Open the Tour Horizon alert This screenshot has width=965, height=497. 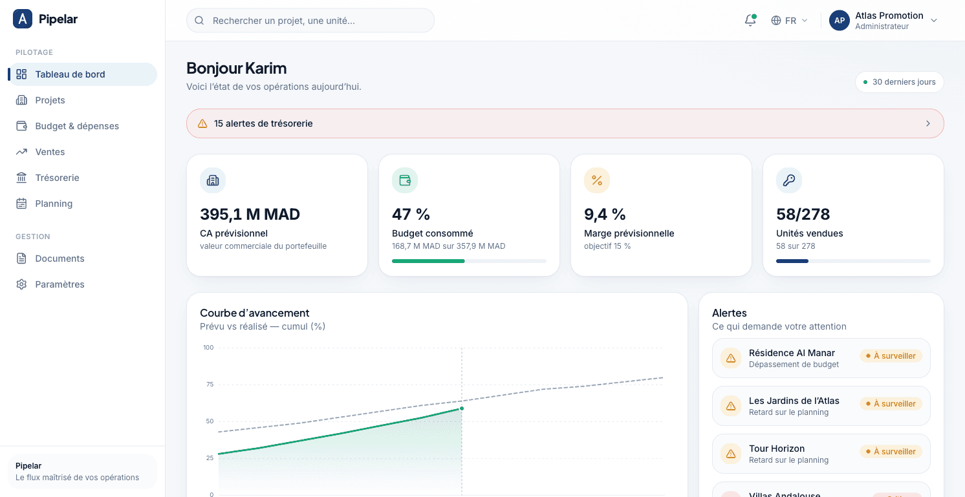[821, 454]
